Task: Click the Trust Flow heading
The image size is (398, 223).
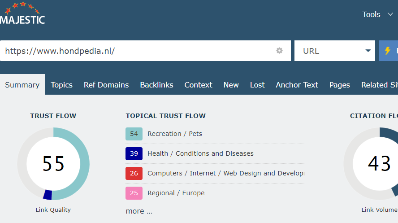Action: 53,116
